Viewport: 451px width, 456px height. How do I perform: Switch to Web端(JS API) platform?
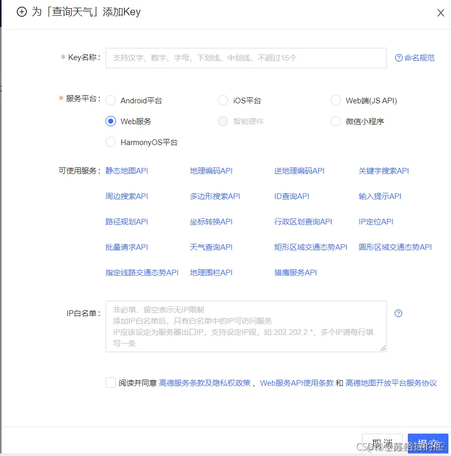point(335,100)
